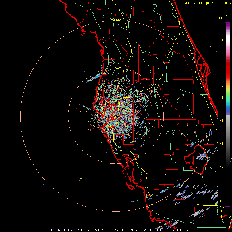Click the 0.5 DEG elevation label

[x=129, y=230]
